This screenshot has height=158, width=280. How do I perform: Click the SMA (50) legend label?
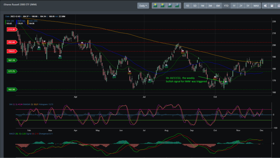(x=21, y=21)
